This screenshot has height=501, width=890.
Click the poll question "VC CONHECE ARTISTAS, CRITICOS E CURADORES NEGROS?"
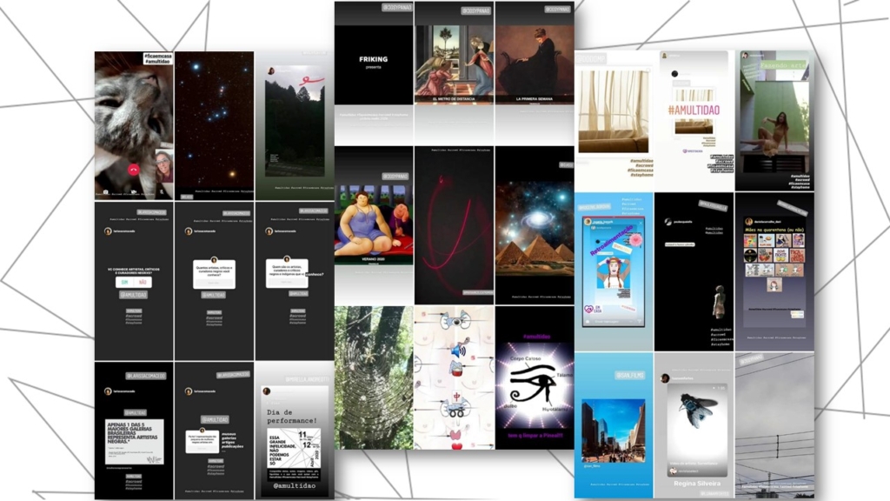133,271
